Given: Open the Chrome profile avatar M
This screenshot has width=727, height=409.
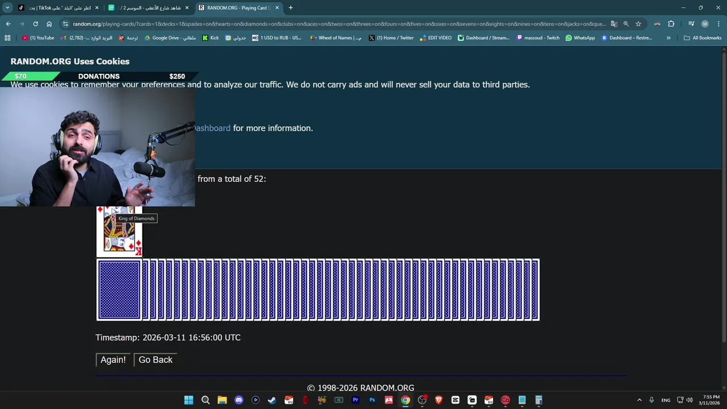Looking at the screenshot, I should click(705, 24).
